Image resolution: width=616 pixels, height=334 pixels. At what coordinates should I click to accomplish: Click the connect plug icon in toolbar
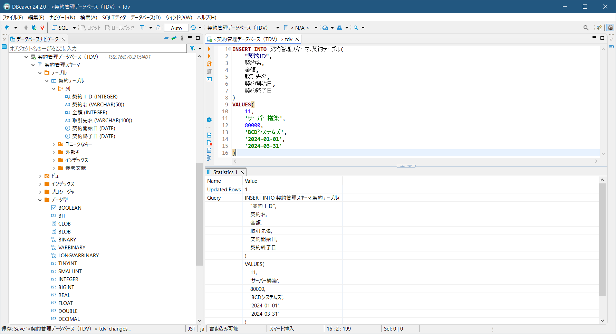(x=26, y=28)
